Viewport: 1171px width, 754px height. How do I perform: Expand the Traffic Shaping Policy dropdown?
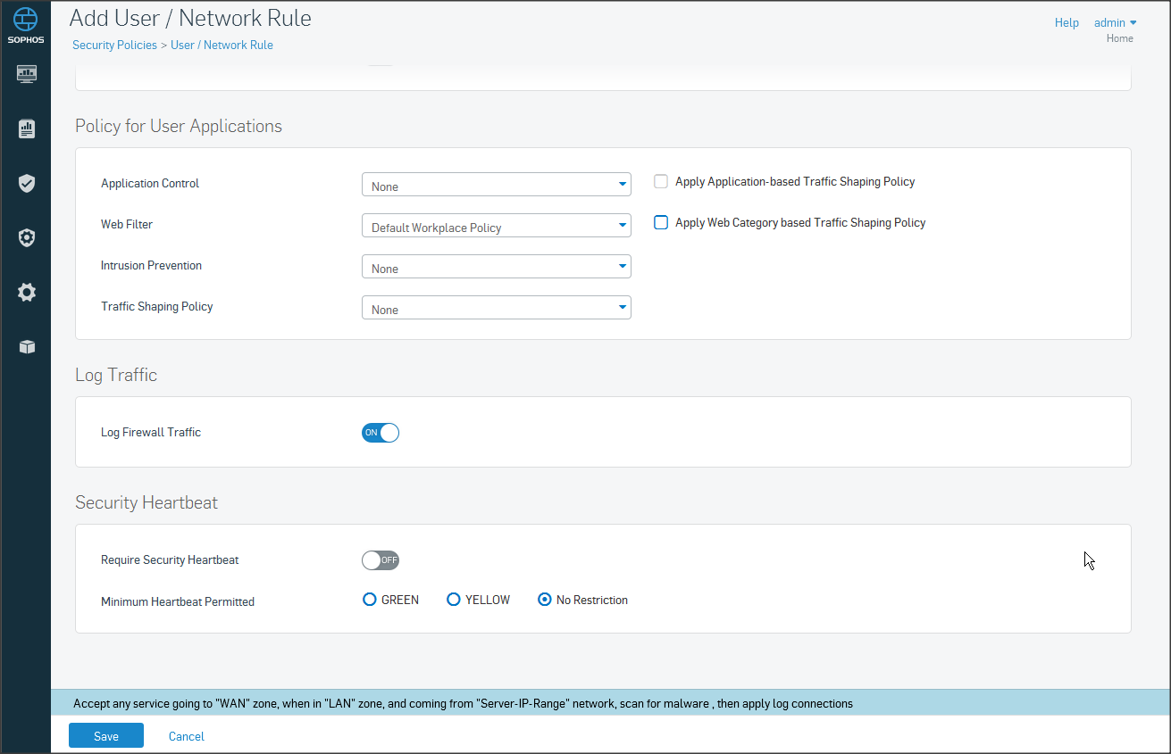pos(496,308)
